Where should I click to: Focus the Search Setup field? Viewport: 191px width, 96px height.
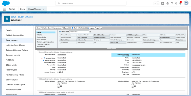(x=91, y=3)
